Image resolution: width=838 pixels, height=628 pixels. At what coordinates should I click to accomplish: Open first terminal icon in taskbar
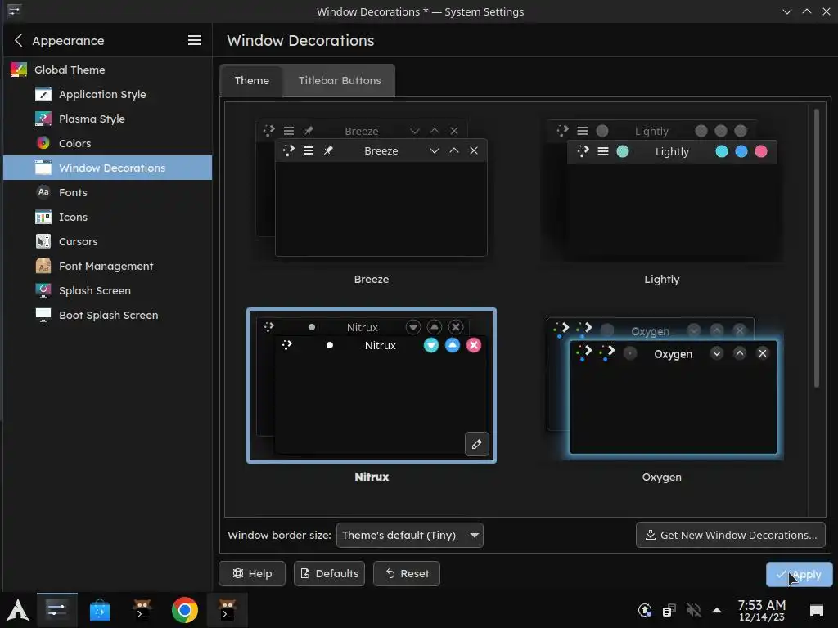click(142, 610)
